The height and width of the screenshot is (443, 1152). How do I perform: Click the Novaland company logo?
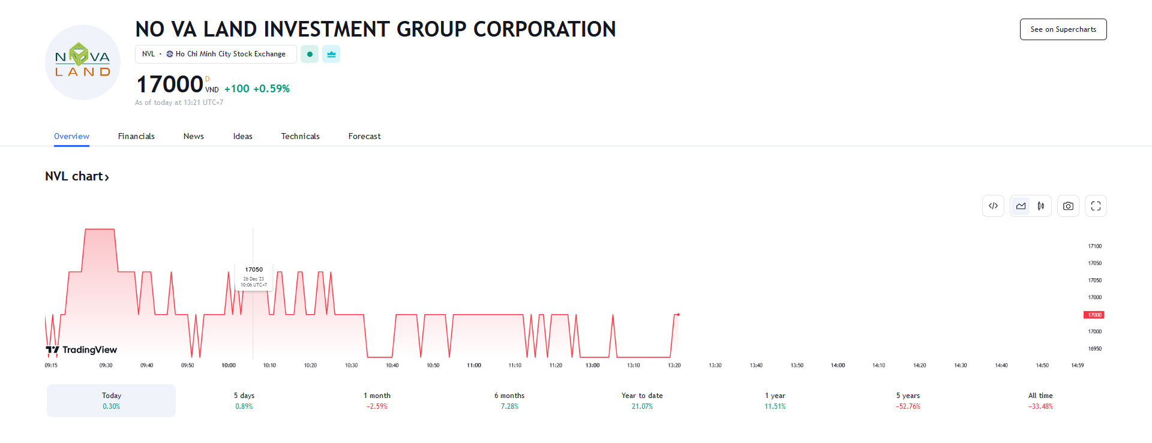83,62
